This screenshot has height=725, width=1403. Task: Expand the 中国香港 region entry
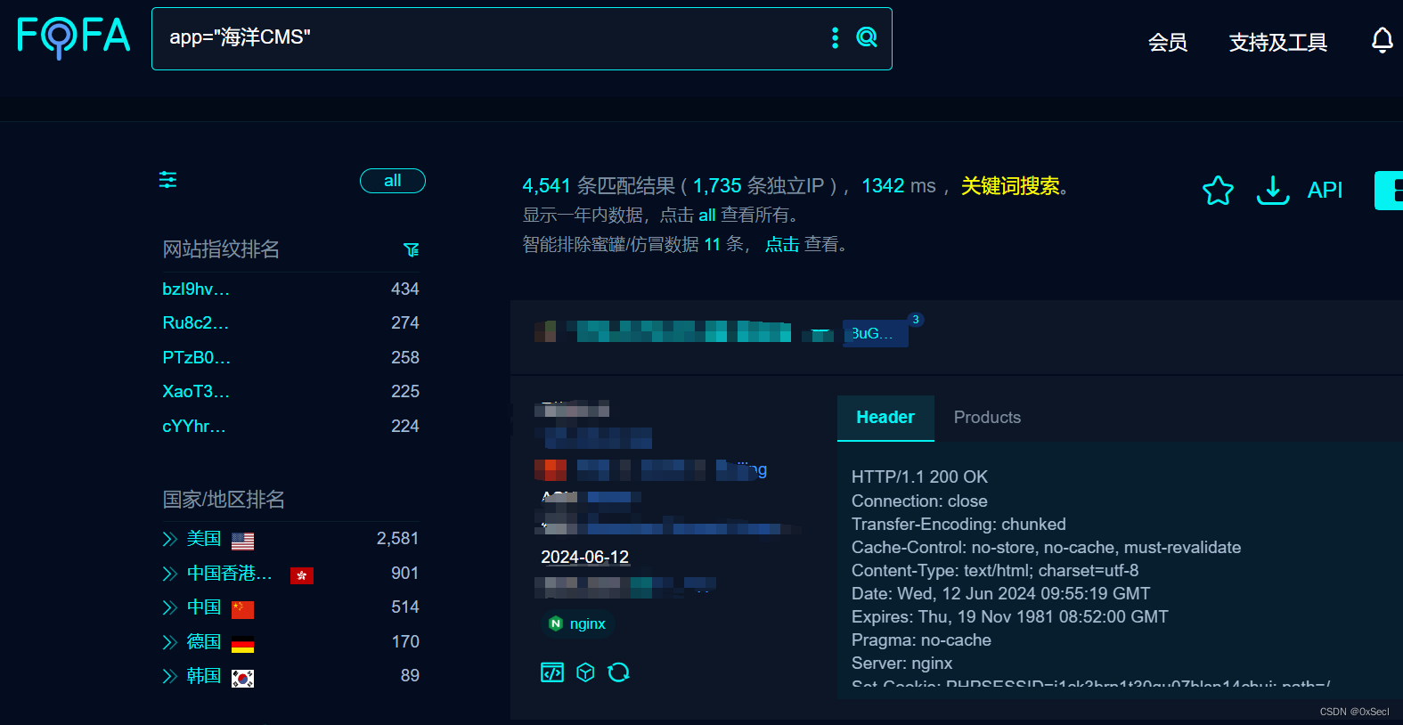pyautogui.click(x=170, y=574)
